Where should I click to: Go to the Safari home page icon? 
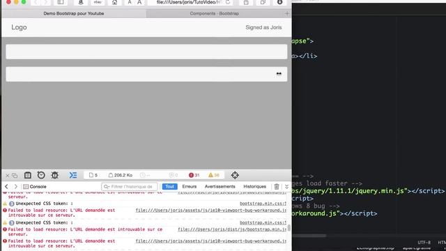114,2
